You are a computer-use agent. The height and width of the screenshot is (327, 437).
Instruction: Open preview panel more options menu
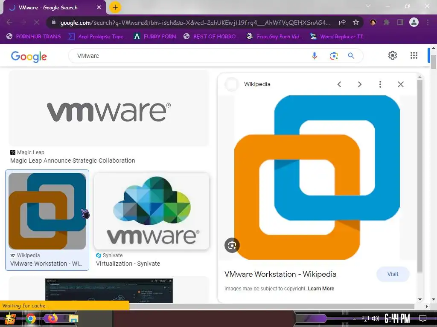pyautogui.click(x=380, y=84)
